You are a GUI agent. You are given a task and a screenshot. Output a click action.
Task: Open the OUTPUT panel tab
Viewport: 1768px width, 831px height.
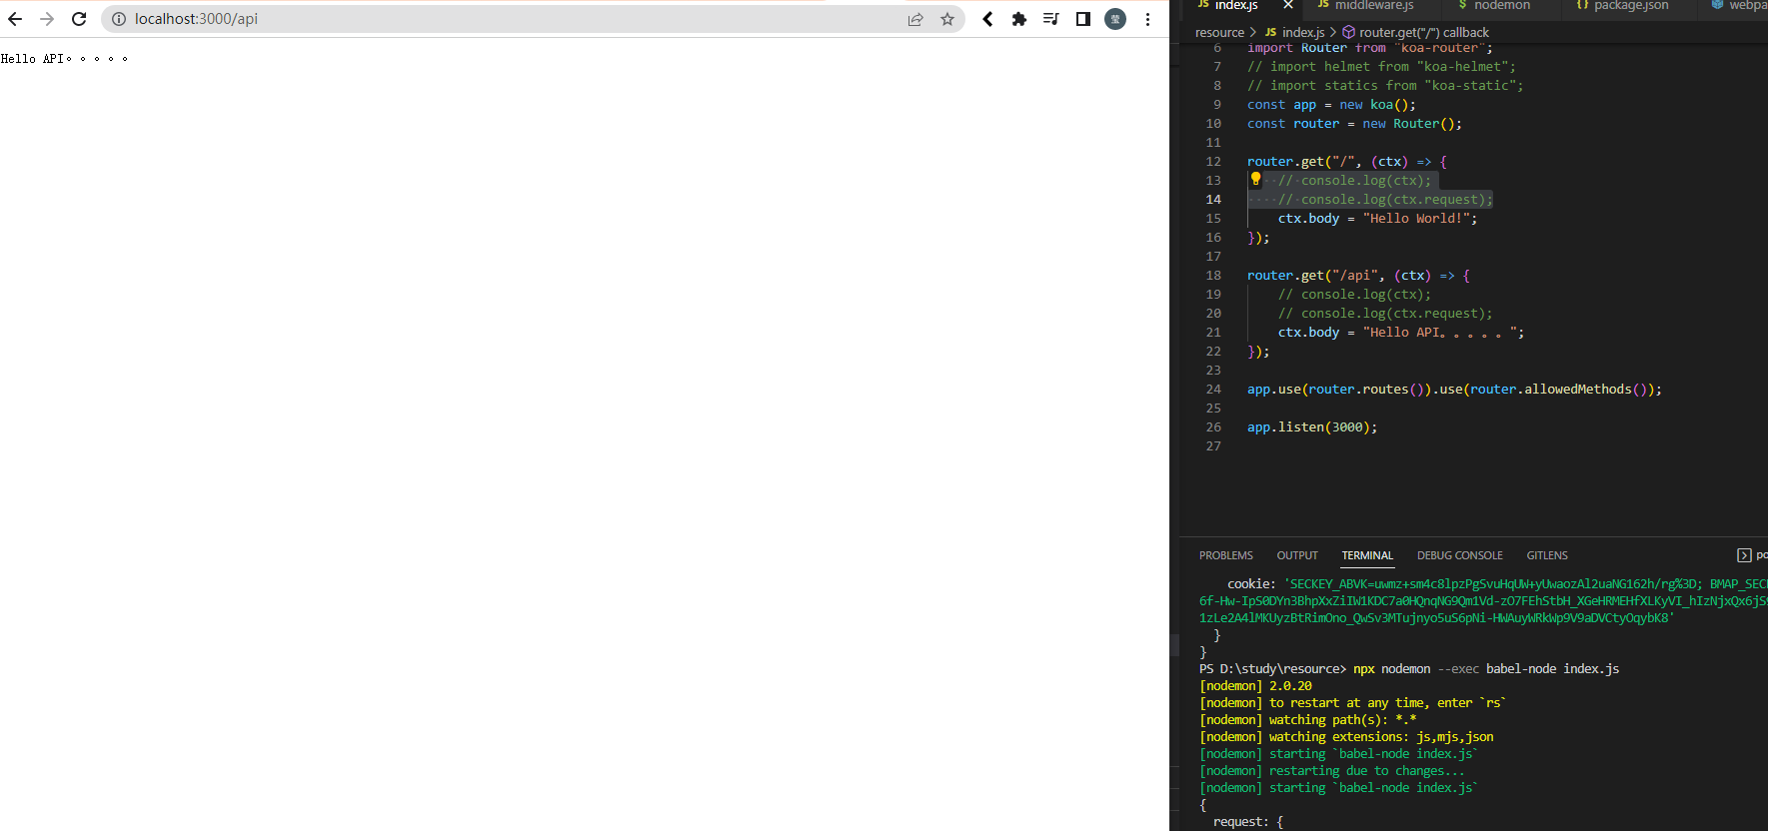coord(1297,555)
